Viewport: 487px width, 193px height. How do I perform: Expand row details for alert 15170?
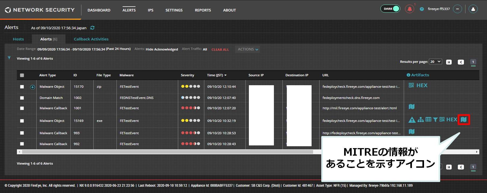click(33, 87)
